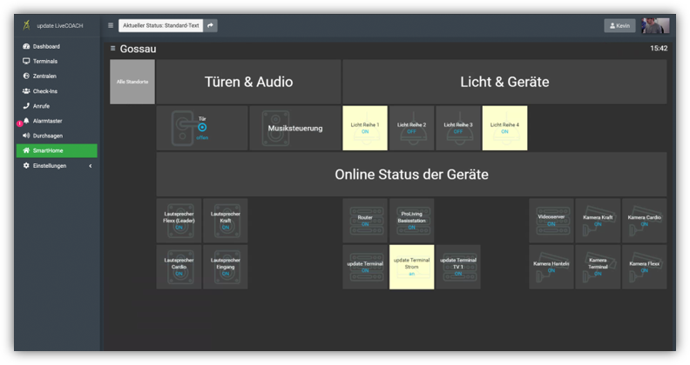The image size is (690, 365).
Task: Select the Kamera Terminal tile
Action: tap(598, 267)
